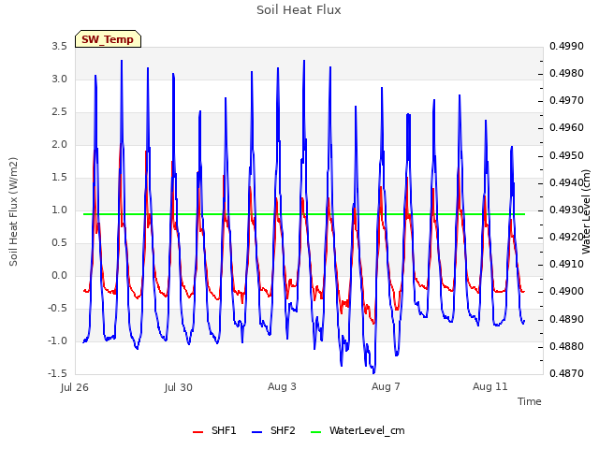Click the blue SHF2 legend color marker
Image resolution: width=599 pixels, height=449 pixels.
click(x=257, y=432)
